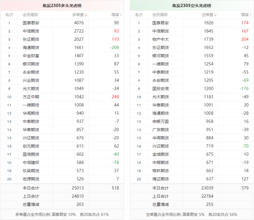Viewport: 254px width, 220px height.
Task: Click 增减 sort arrows in 空头龙虎榜 table
Action: click(x=250, y=15)
